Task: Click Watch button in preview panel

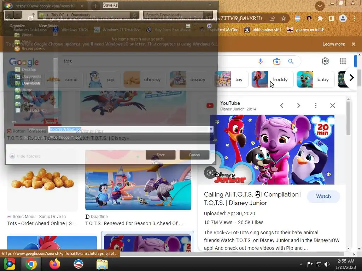Action: (323, 196)
